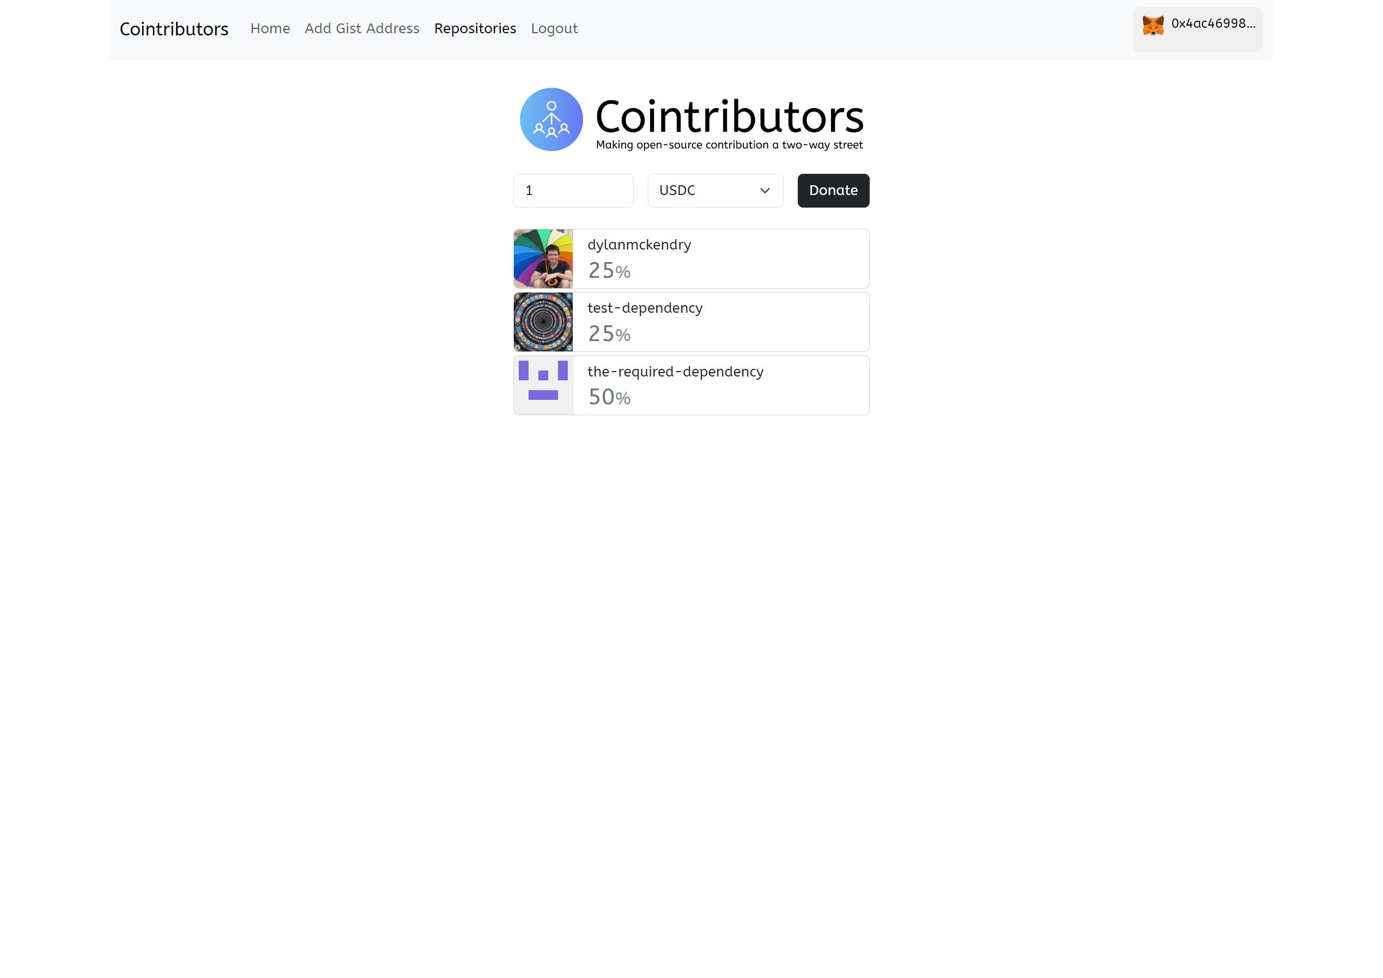
Task: Click the the-required-dependency bar chart icon
Action: (543, 384)
